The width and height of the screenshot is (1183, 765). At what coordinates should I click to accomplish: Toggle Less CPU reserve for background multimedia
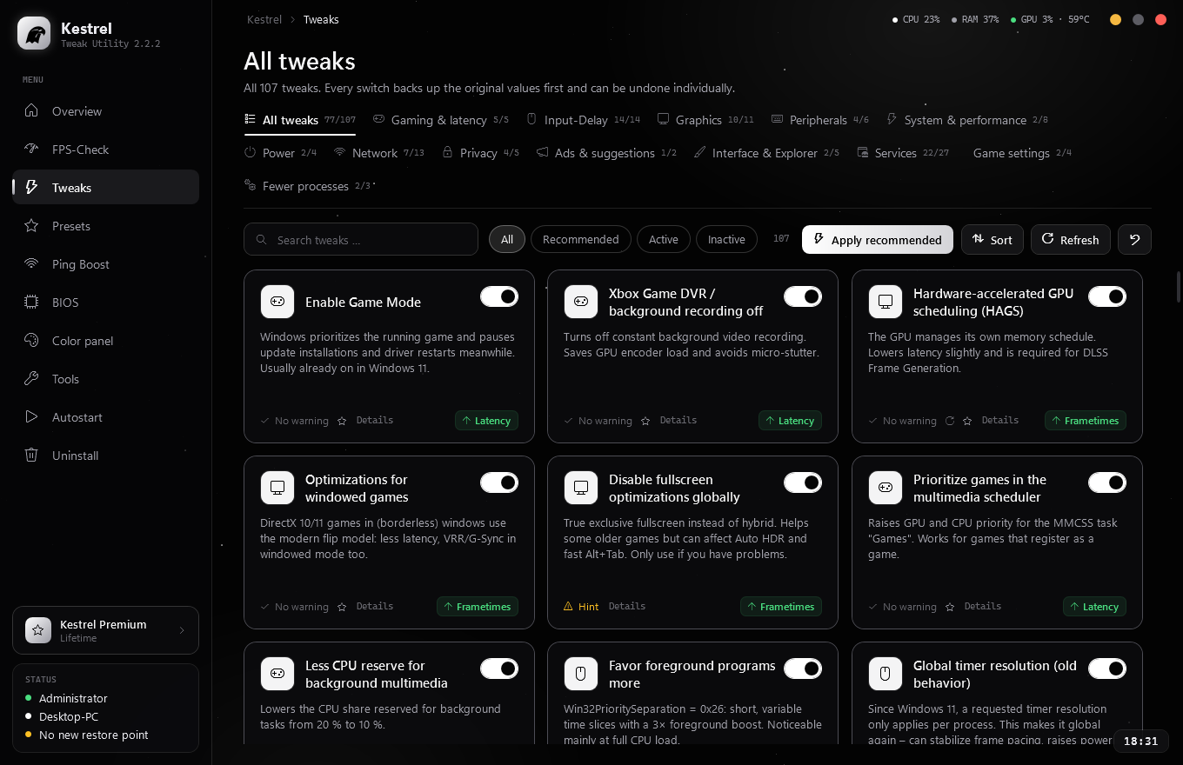pyautogui.click(x=499, y=669)
